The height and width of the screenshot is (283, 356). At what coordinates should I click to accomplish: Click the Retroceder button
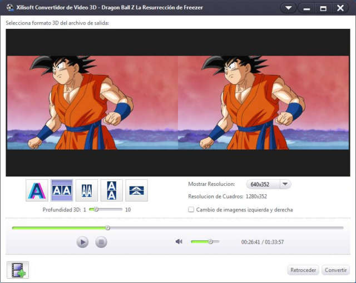point(303,270)
